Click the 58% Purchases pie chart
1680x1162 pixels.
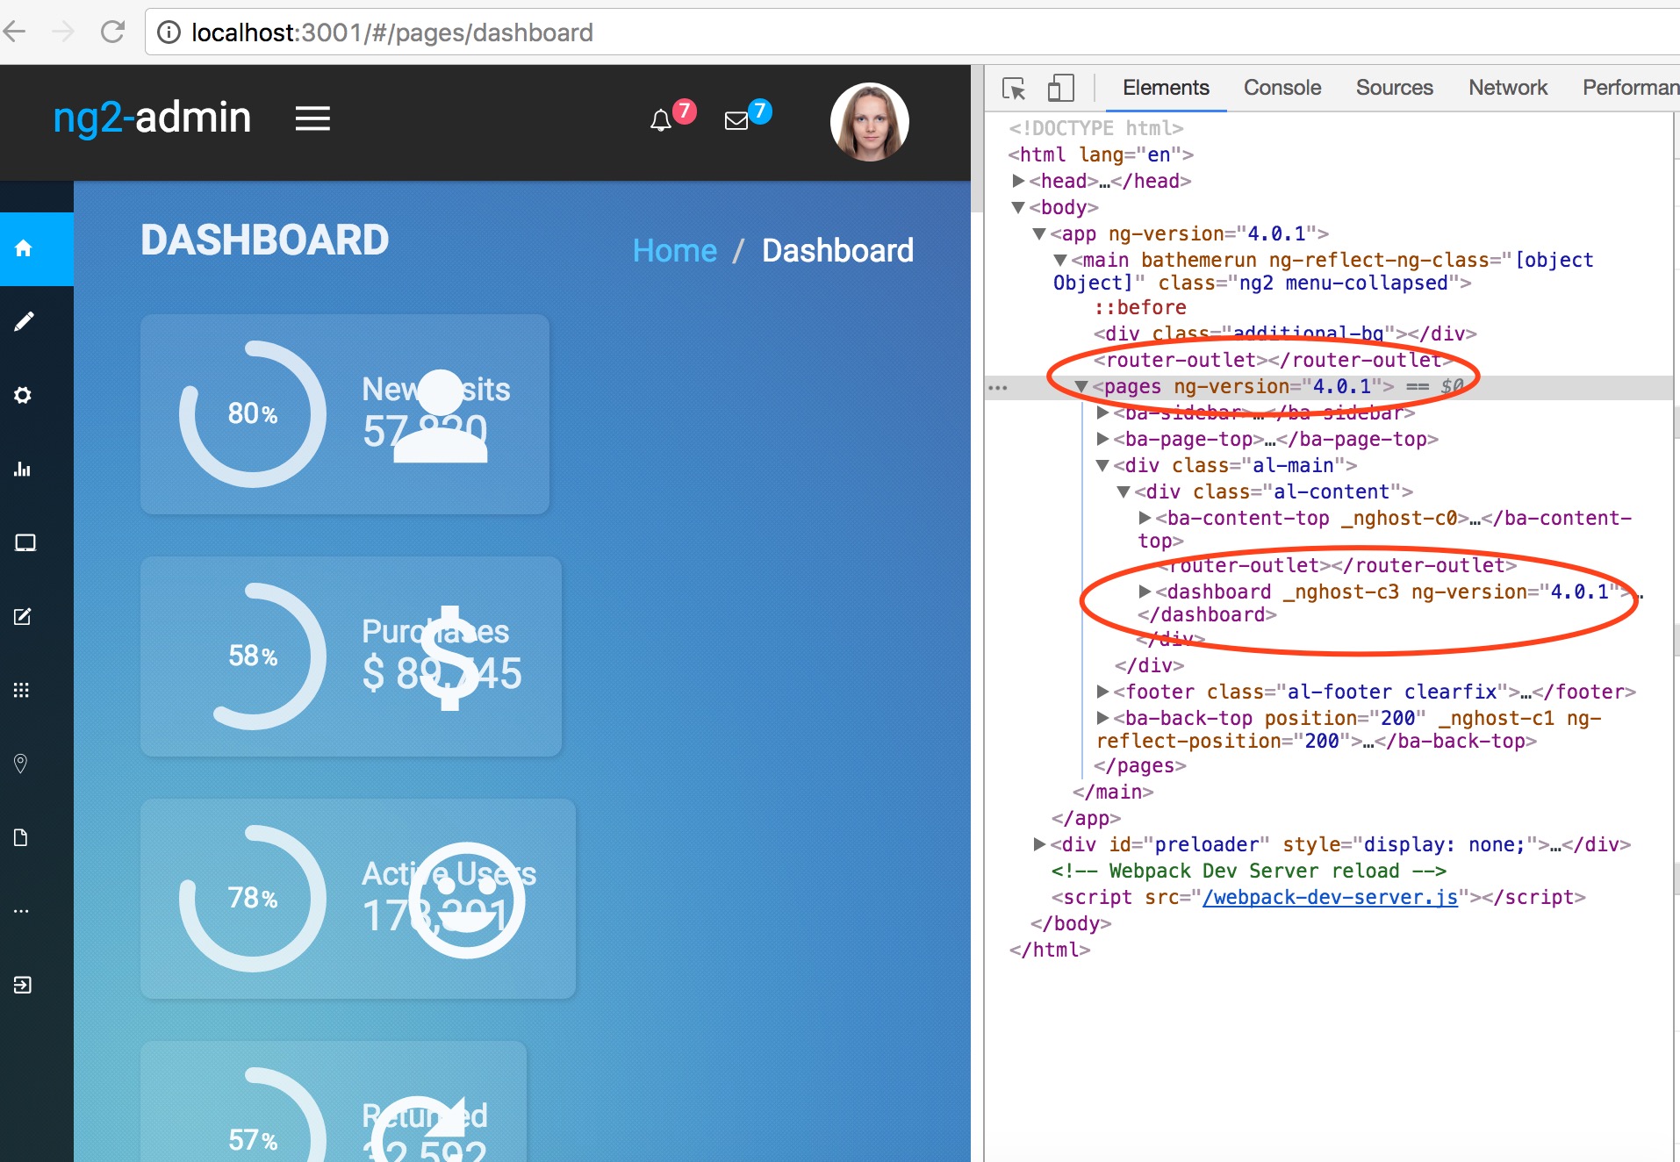point(253,656)
